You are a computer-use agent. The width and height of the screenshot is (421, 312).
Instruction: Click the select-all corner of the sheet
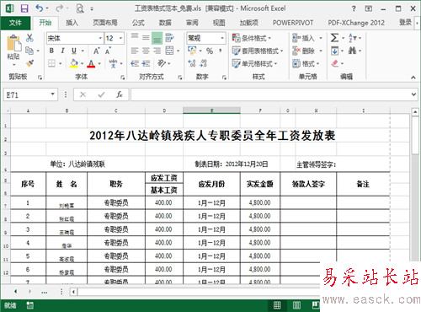[x=6, y=110]
